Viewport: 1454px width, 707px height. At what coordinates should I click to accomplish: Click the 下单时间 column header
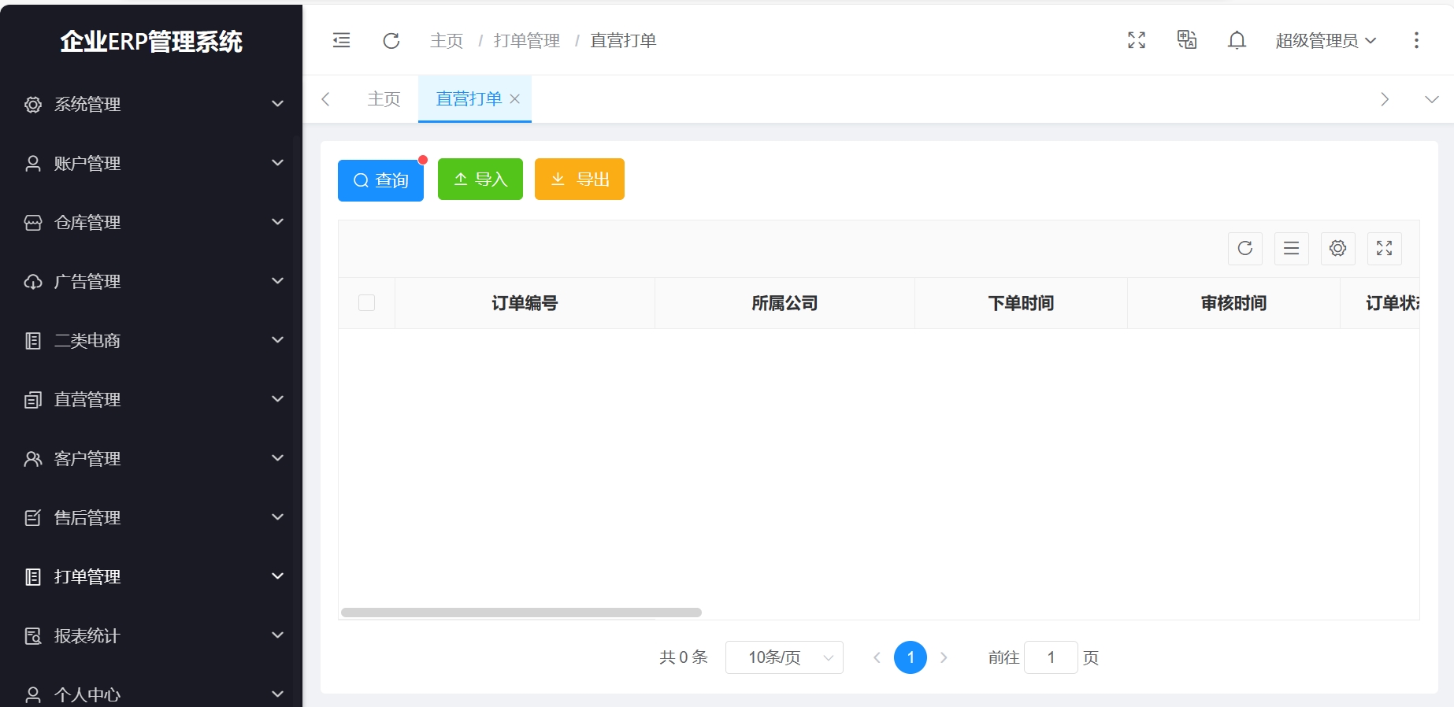pyautogui.click(x=1021, y=303)
